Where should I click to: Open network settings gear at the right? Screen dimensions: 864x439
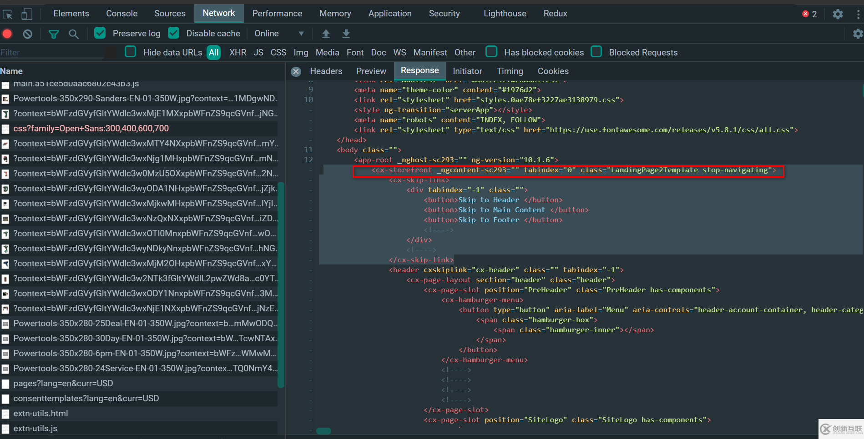point(858,34)
